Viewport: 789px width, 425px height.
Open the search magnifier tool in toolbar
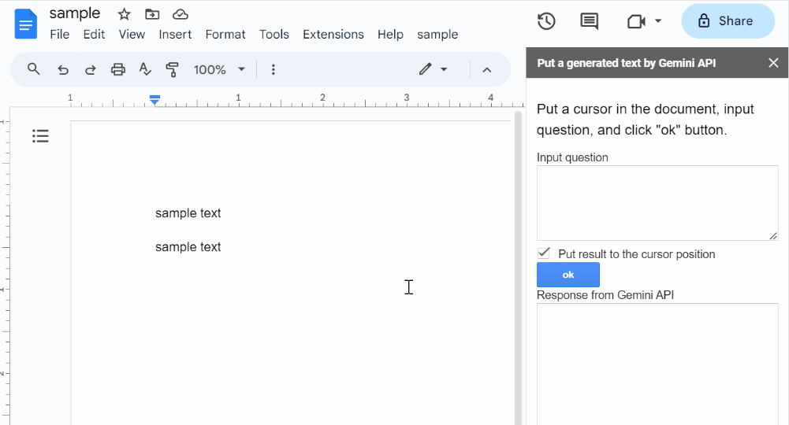pos(33,69)
